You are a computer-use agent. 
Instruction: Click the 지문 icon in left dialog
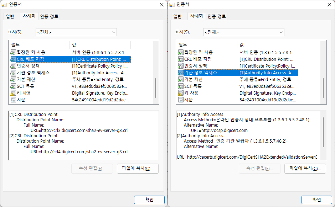[13, 100]
